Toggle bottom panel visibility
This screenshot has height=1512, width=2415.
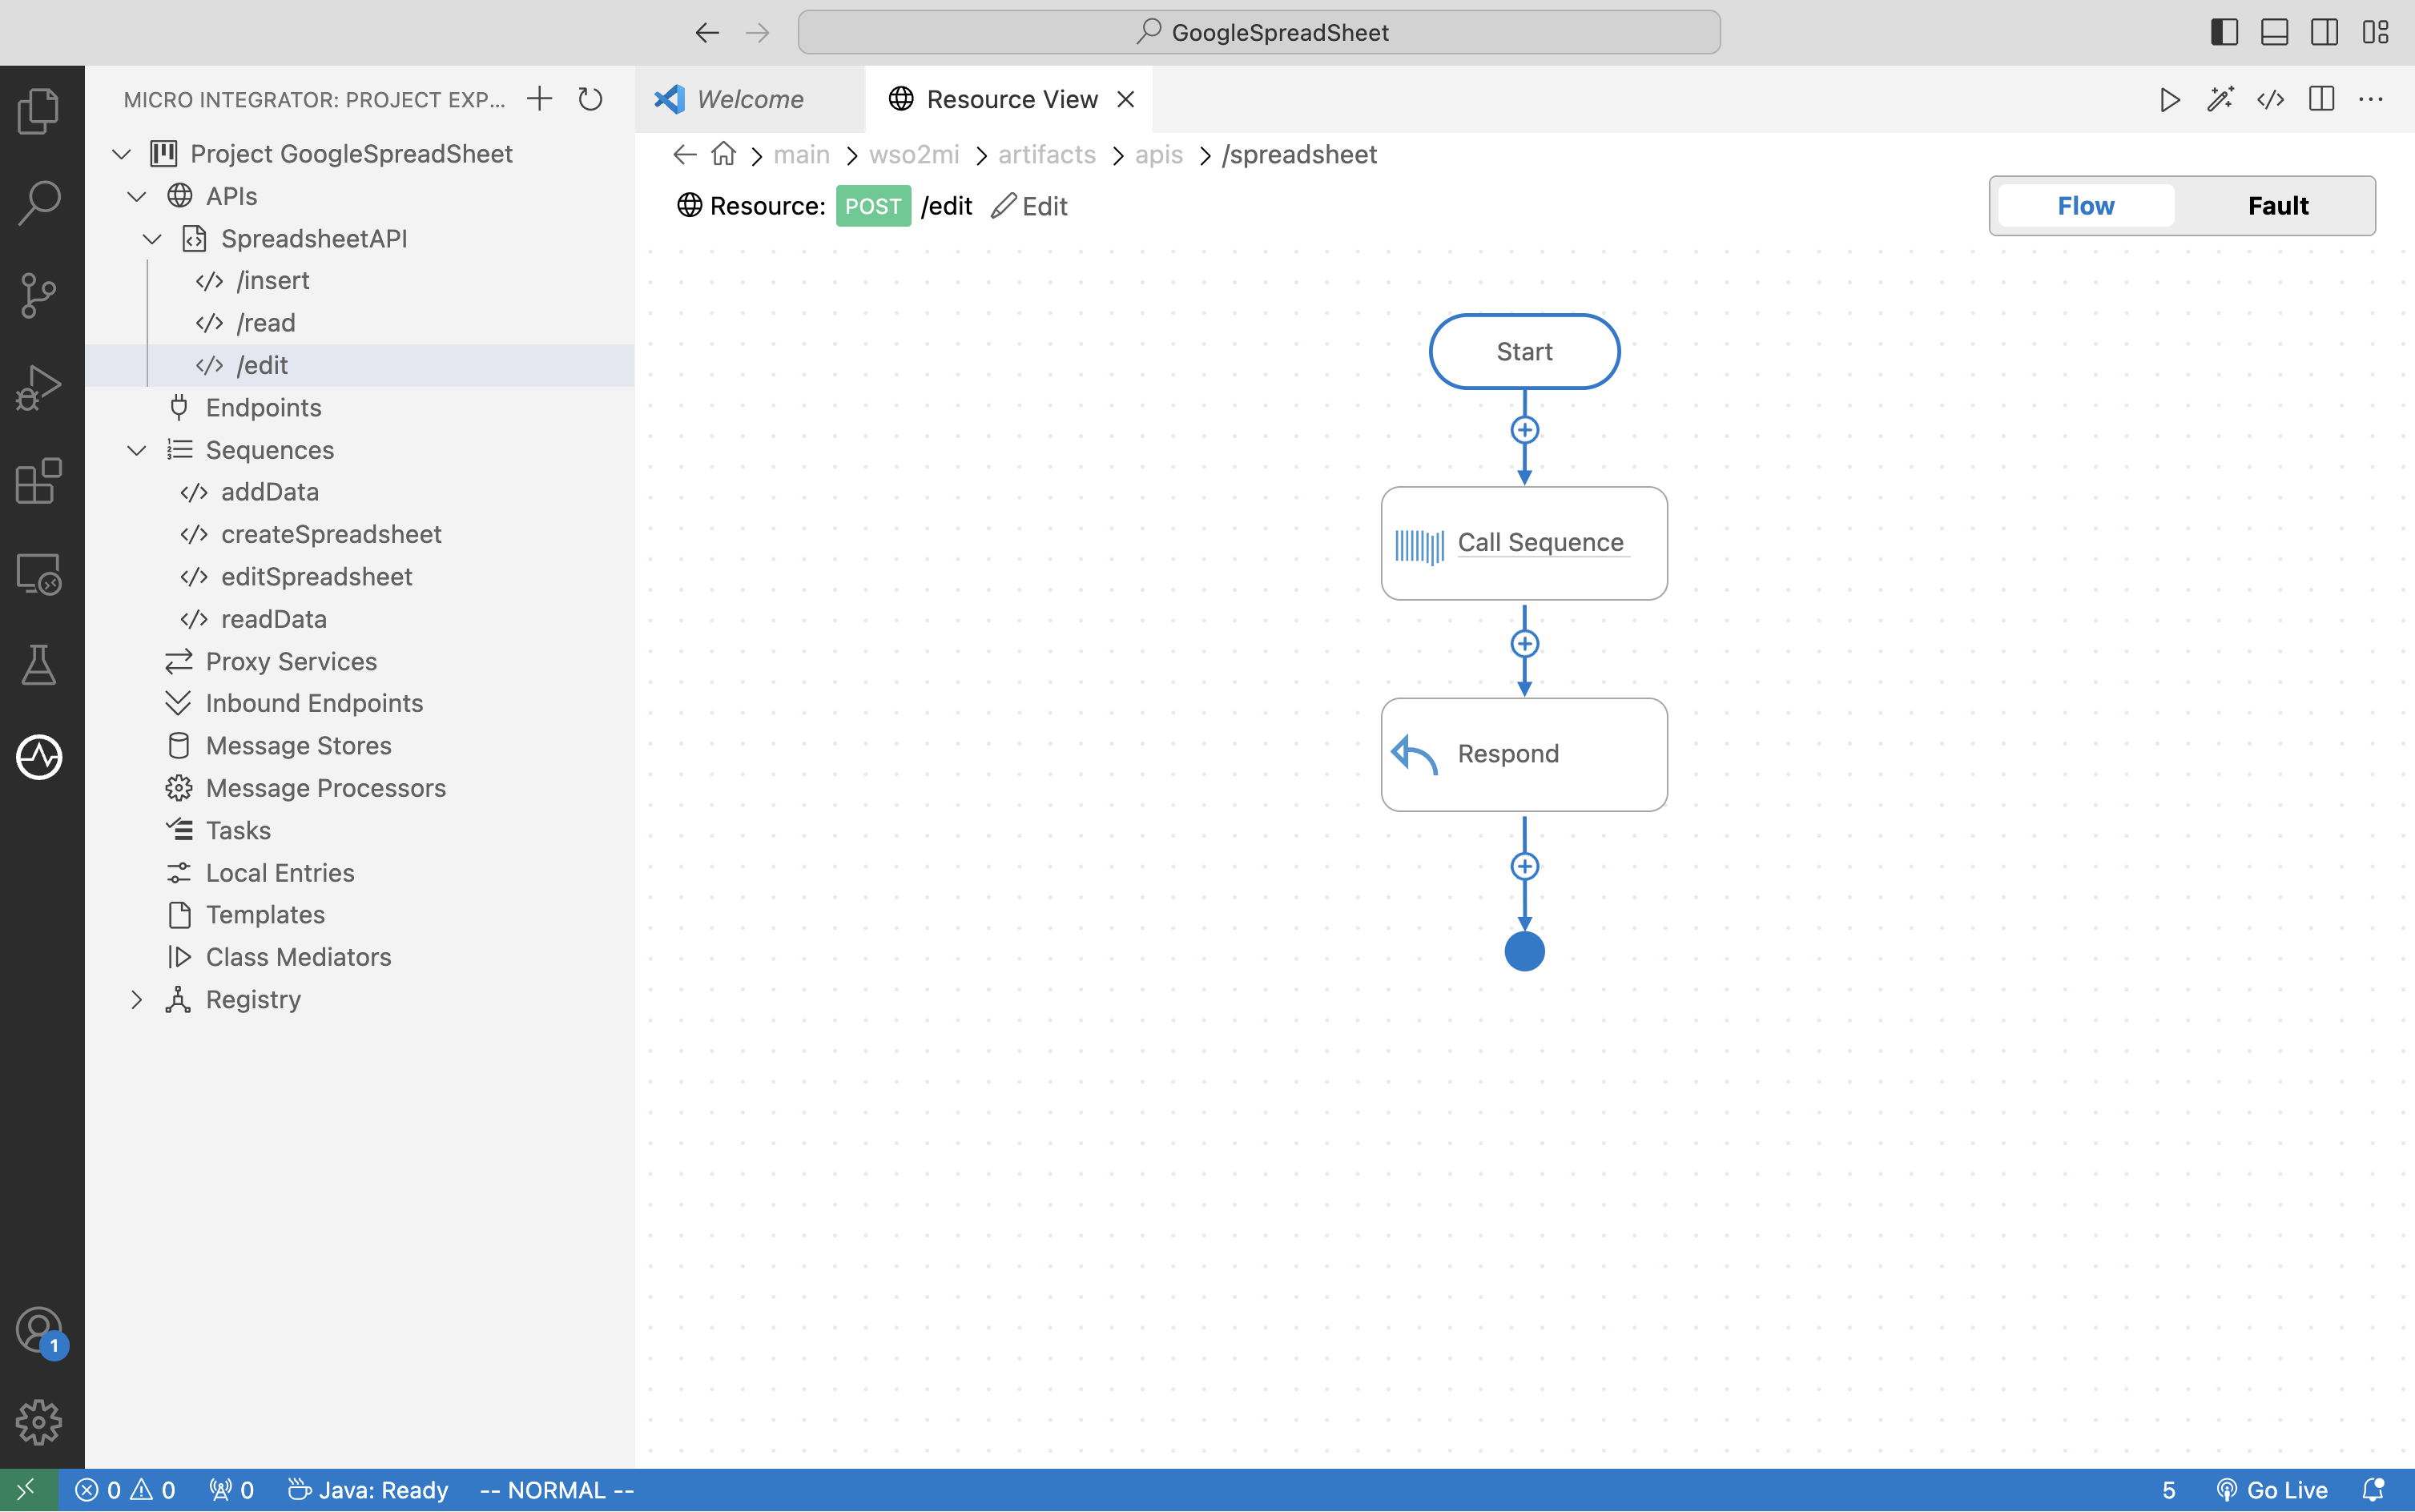click(x=2275, y=32)
